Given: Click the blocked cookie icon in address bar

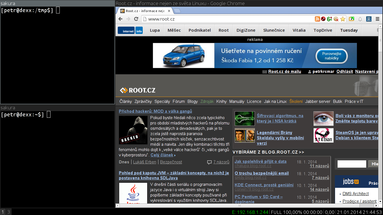Looking at the screenshot, I should tap(336, 19).
